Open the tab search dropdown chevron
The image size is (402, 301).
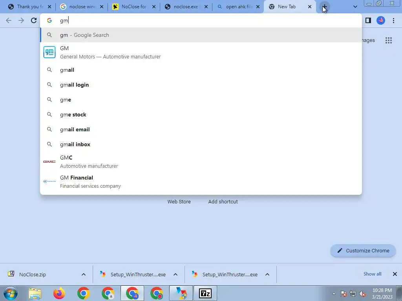(355, 7)
